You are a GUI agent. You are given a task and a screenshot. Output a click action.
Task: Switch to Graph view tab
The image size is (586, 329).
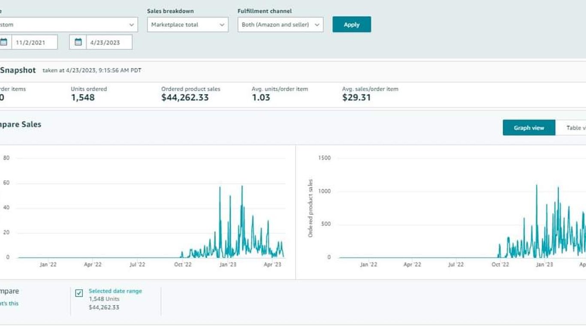coord(529,128)
